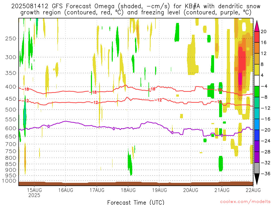
Task: Click the 21AUG date label
Action: [222, 190]
